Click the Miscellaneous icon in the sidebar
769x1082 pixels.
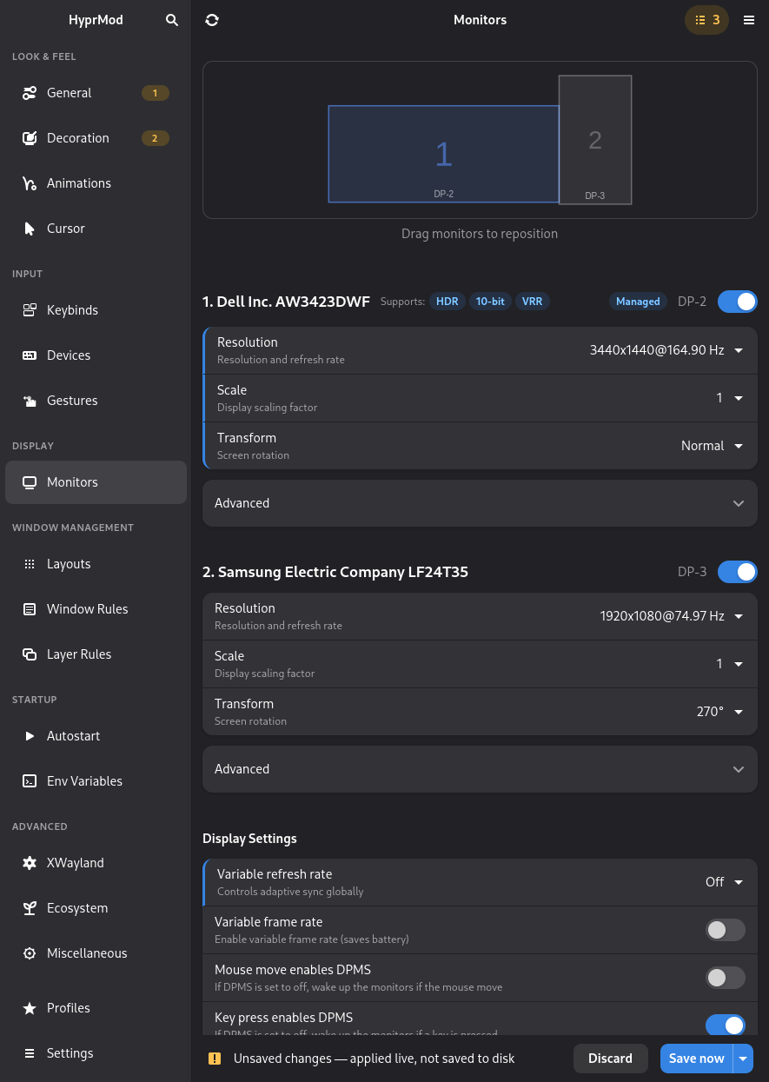[30, 953]
